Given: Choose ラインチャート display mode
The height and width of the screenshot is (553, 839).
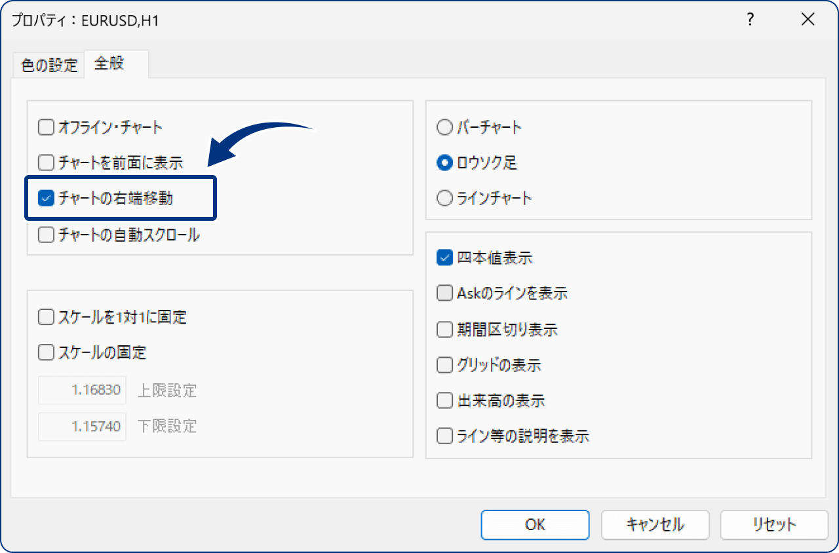Looking at the screenshot, I should 444,198.
